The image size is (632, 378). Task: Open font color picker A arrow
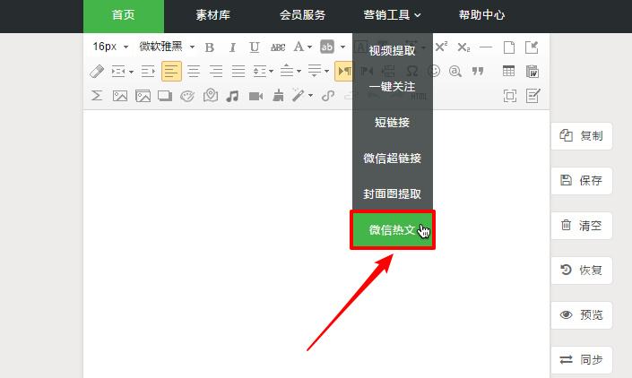tap(310, 47)
